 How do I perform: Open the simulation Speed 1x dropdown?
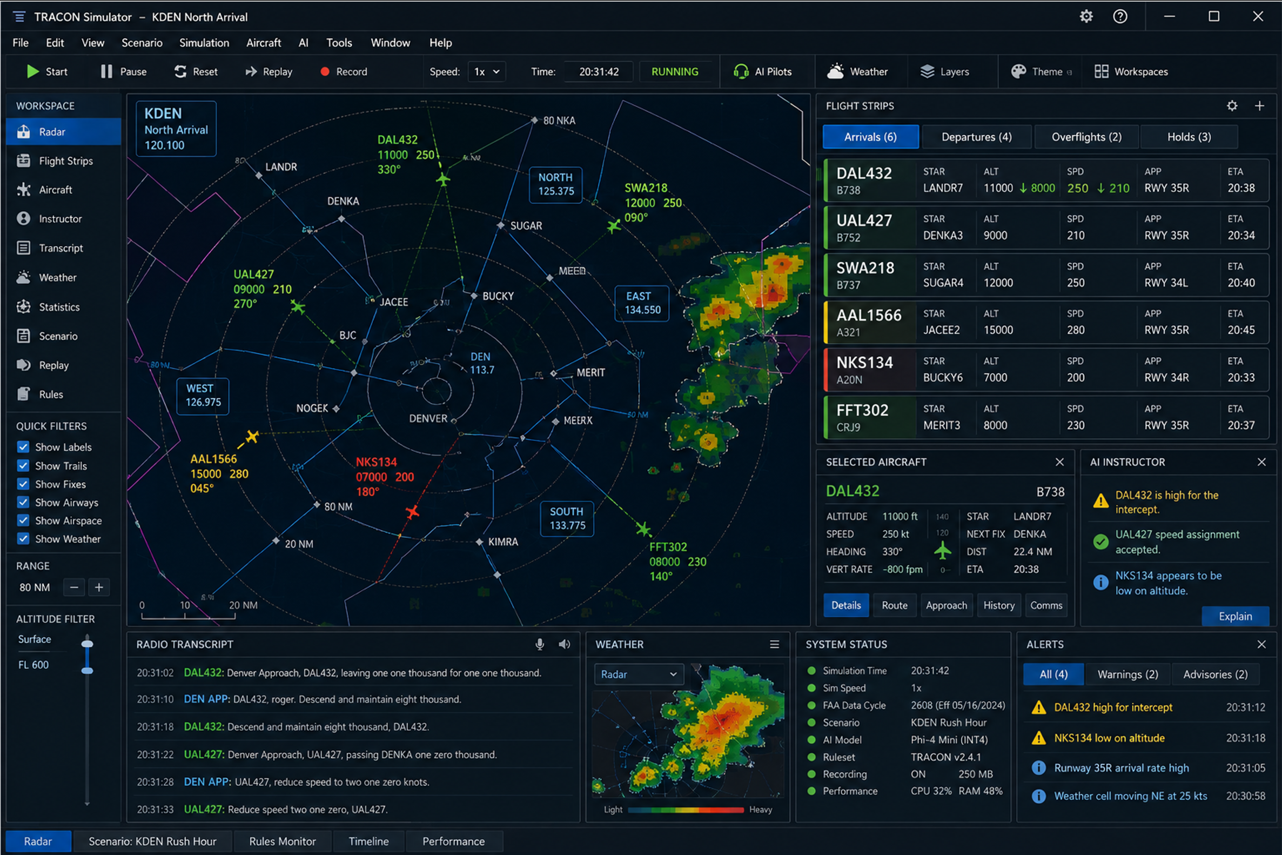(486, 71)
